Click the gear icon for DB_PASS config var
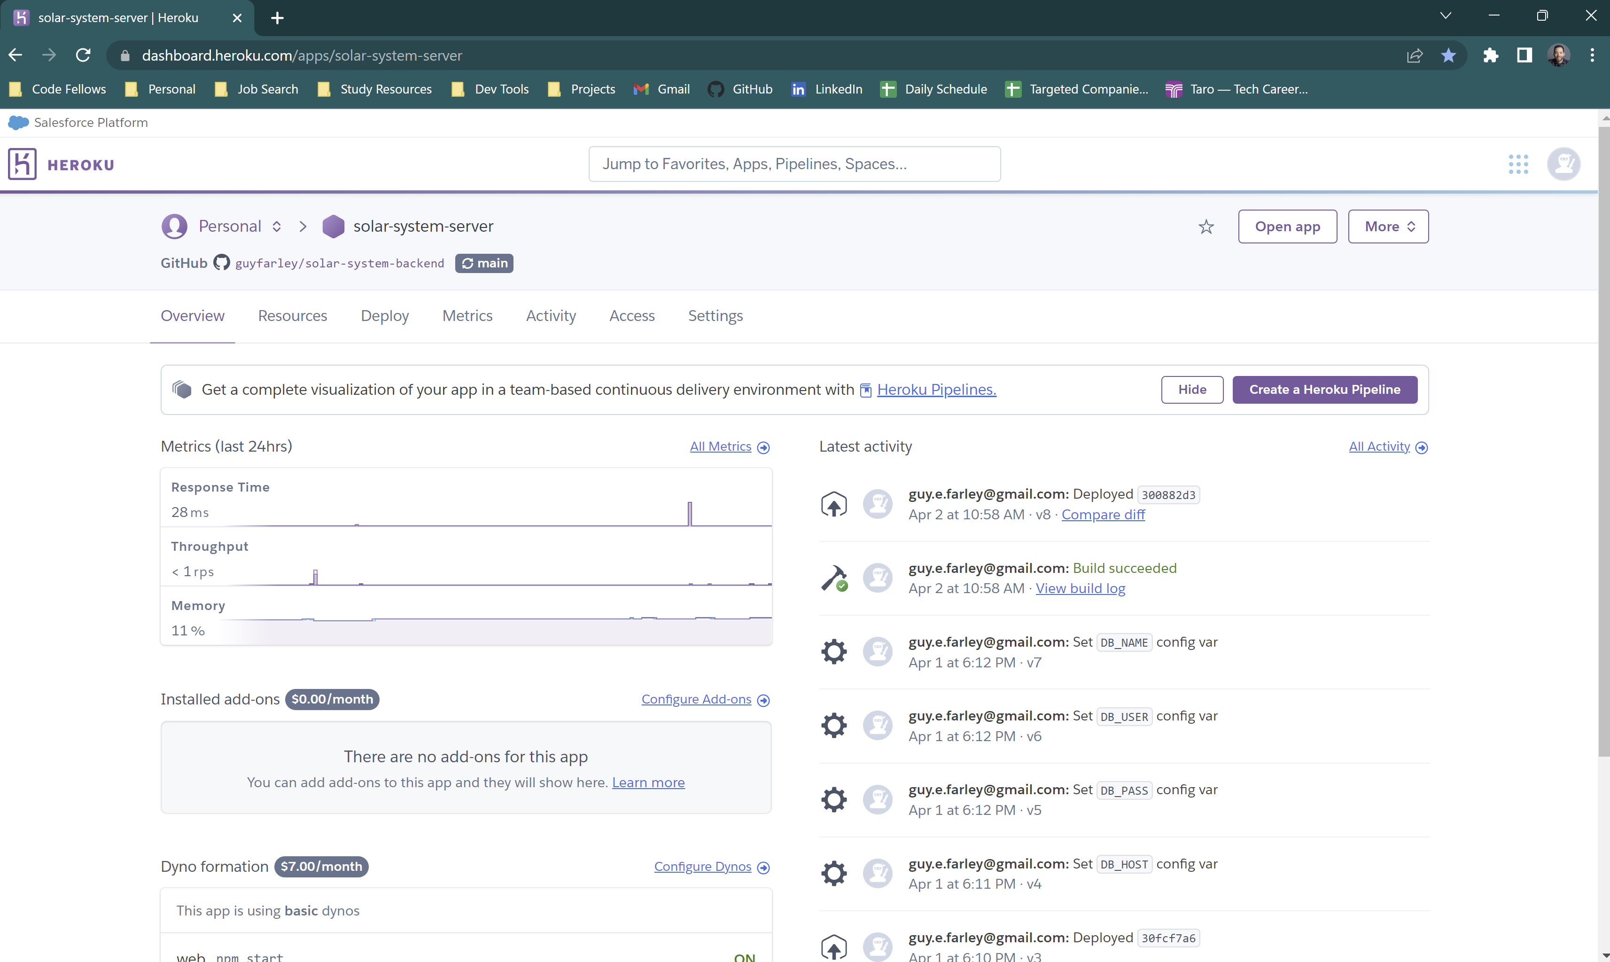This screenshot has height=962, width=1610. (834, 799)
